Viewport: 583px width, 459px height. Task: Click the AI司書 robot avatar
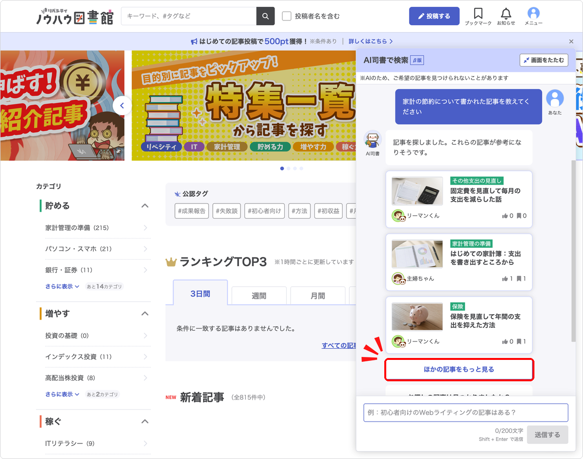pos(373,139)
